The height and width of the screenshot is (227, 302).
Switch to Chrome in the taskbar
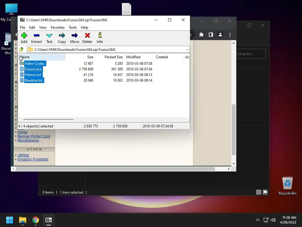pyautogui.click(x=36, y=220)
